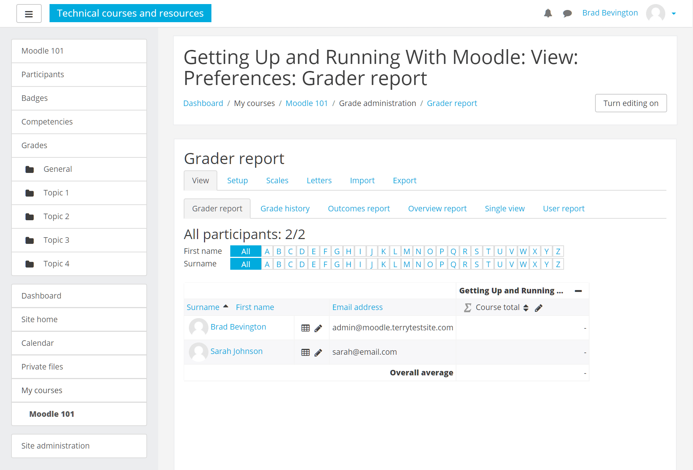Click the Course total pencil icon
The height and width of the screenshot is (470, 693).
point(539,308)
